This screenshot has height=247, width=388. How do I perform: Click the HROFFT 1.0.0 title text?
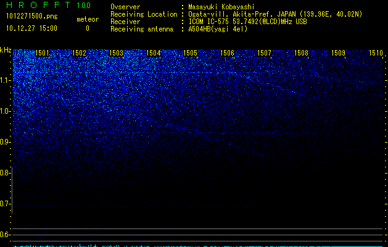click(x=48, y=5)
